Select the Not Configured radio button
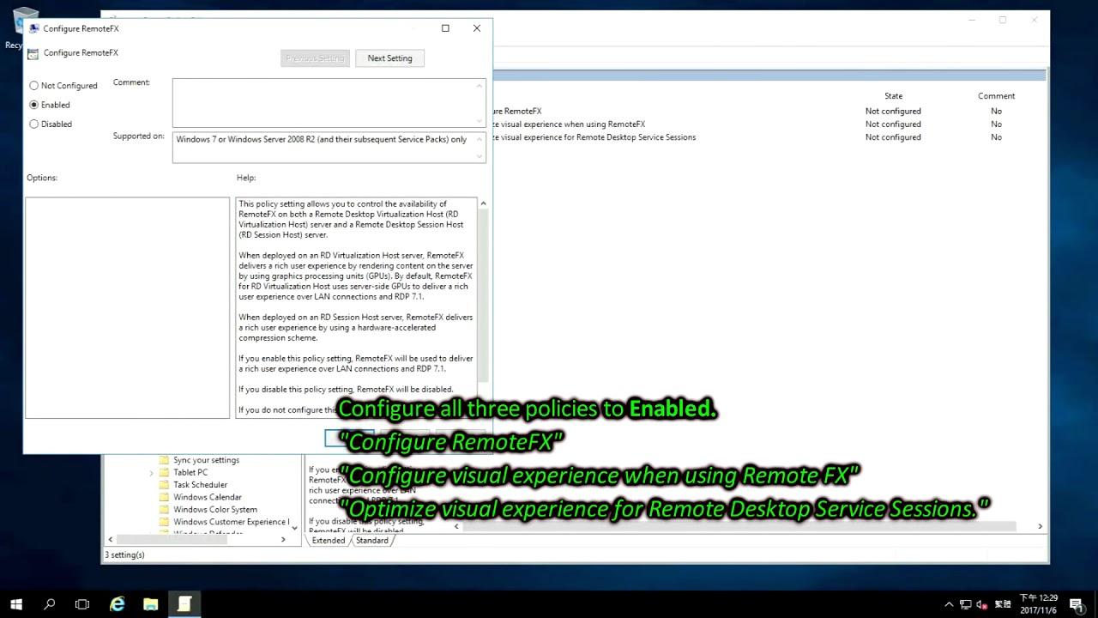1098x618 pixels. [34, 86]
